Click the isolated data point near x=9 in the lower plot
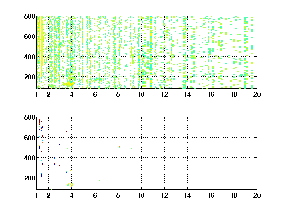This screenshot has width=284, height=213. point(131,149)
